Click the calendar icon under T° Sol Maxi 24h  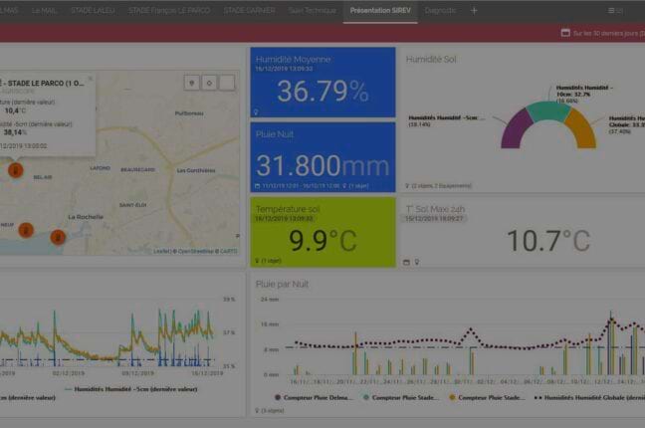pyautogui.click(x=406, y=262)
